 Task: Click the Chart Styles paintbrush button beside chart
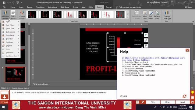(146, 40)
